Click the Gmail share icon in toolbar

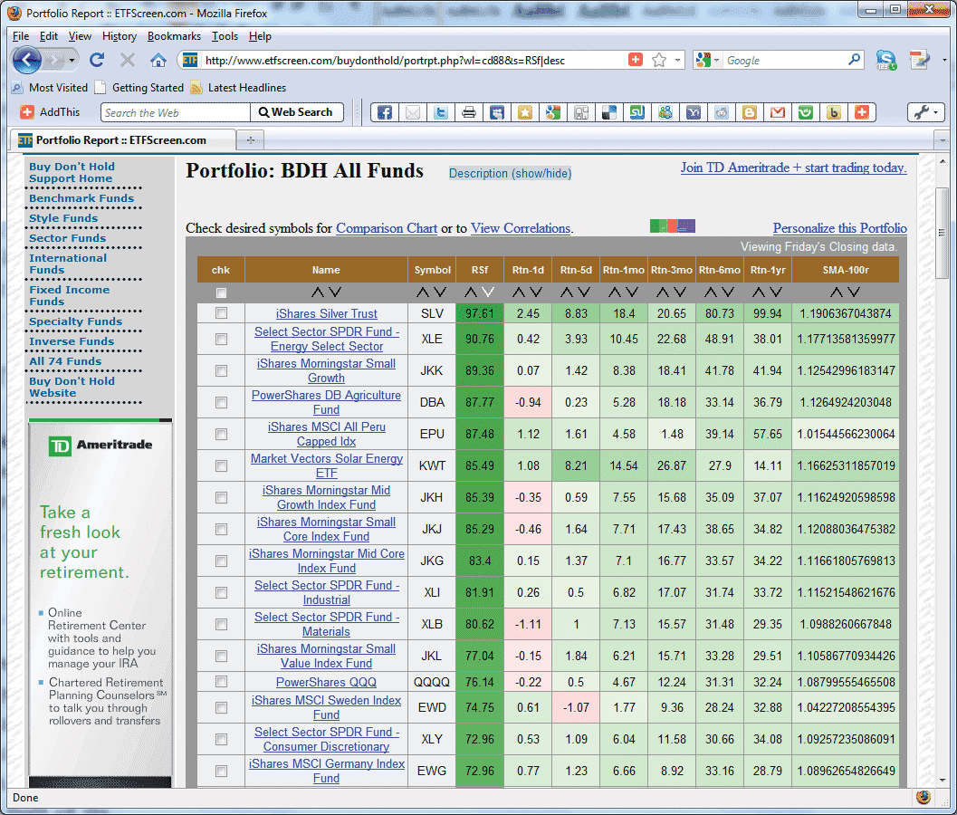click(x=777, y=113)
